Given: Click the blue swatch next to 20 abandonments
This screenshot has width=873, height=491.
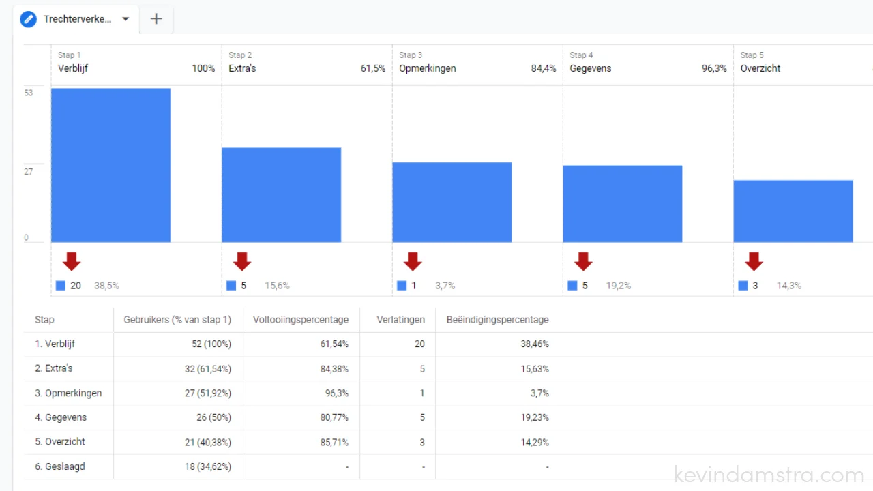Looking at the screenshot, I should pos(61,286).
